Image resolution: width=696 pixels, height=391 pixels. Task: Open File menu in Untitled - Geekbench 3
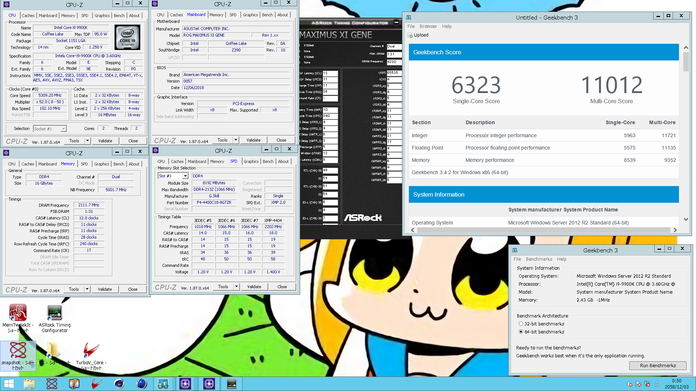click(411, 26)
